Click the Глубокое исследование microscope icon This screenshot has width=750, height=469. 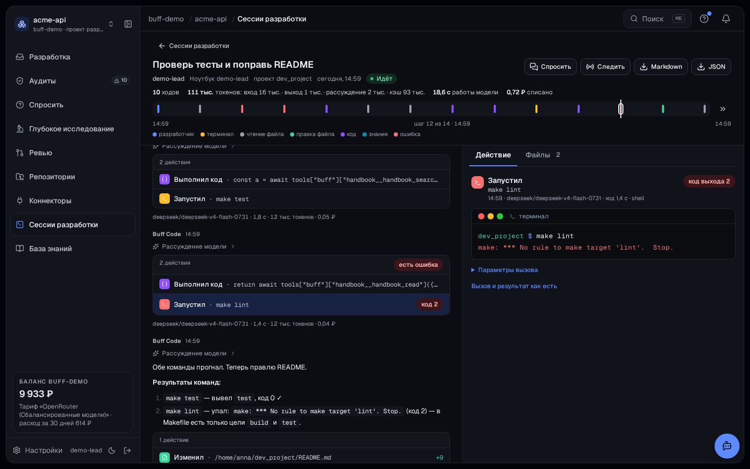point(20,129)
